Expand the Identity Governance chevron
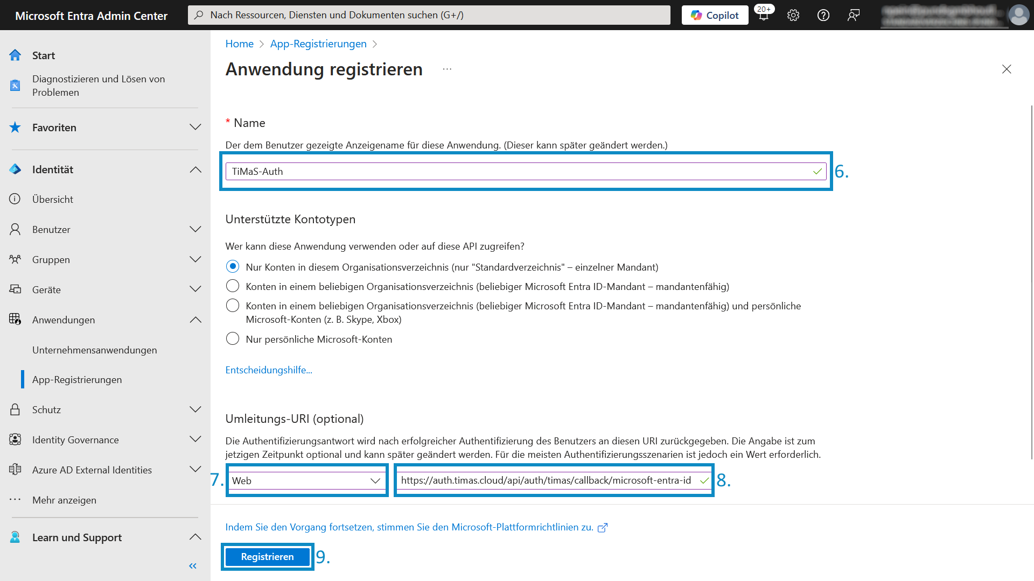The width and height of the screenshot is (1034, 581). (x=195, y=440)
